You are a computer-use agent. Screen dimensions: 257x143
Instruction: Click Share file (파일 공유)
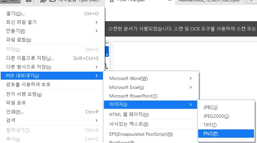[52, 103]
